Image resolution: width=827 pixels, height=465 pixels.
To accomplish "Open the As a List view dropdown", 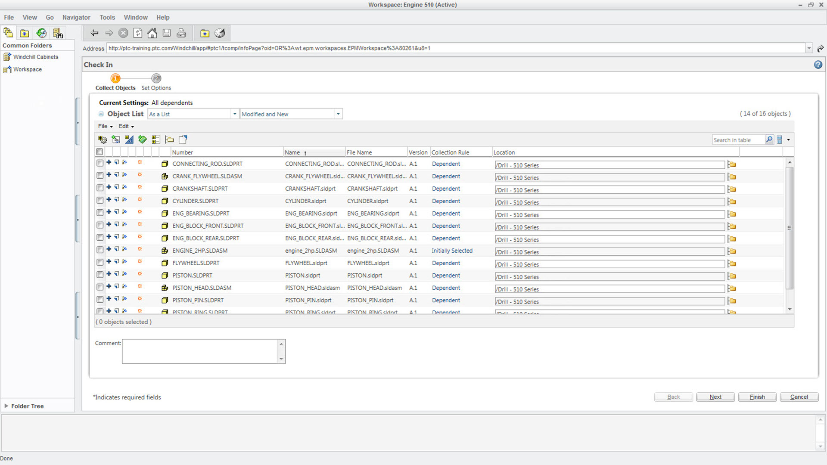I will [235, 114].
